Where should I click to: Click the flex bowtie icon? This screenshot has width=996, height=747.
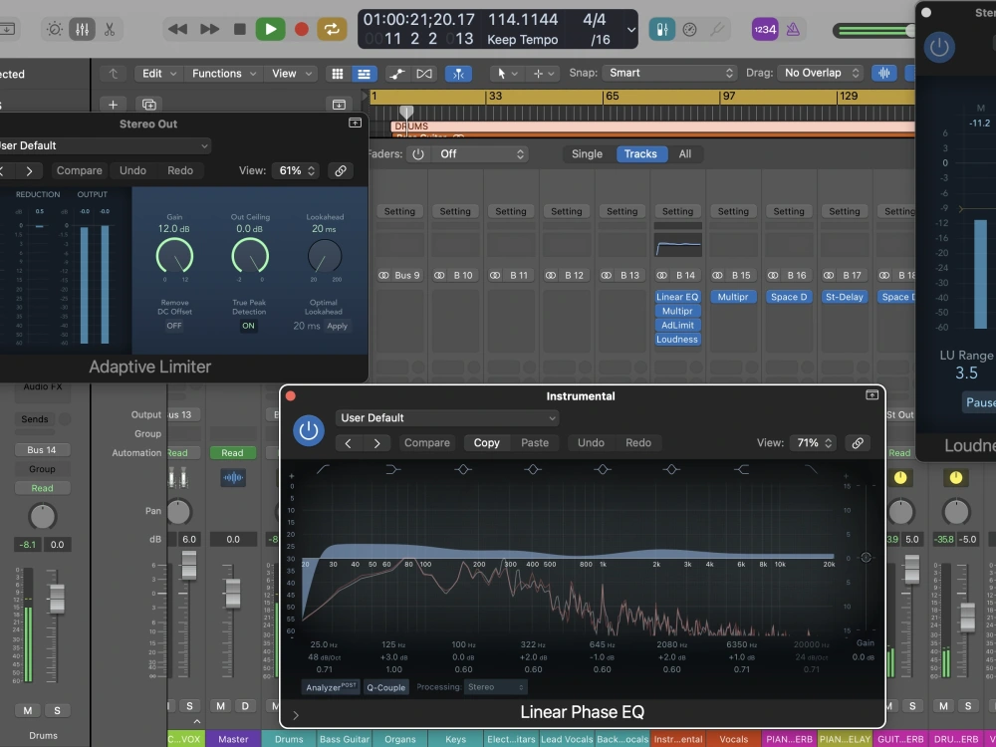423,74
